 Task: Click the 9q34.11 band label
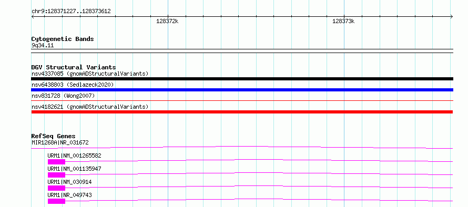[x=43, y=46]
